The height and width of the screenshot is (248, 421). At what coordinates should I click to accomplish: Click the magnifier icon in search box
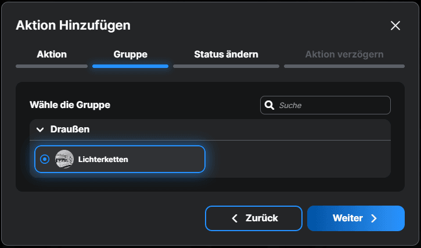[269, 105]
